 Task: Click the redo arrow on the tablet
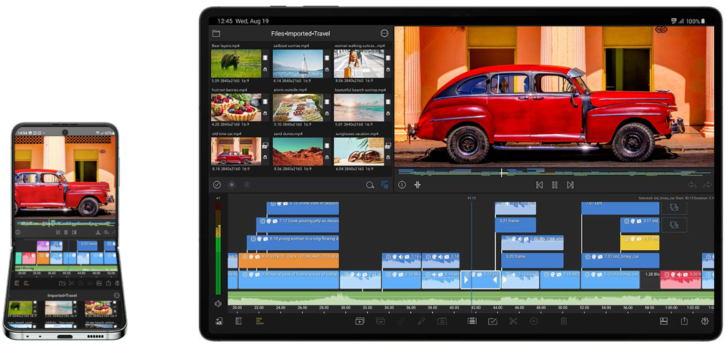click(x=707, y=185)
